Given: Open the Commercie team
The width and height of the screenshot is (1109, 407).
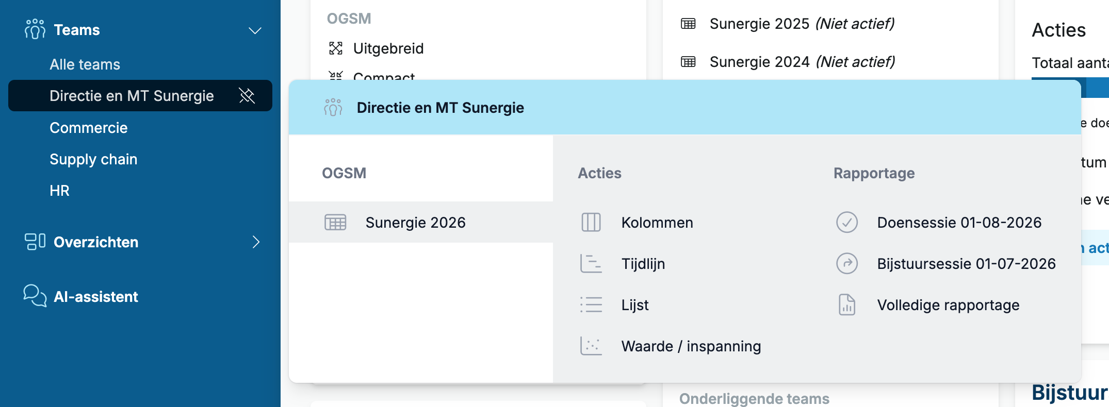Looking at the screenshot, I should [x=88, y=128].
